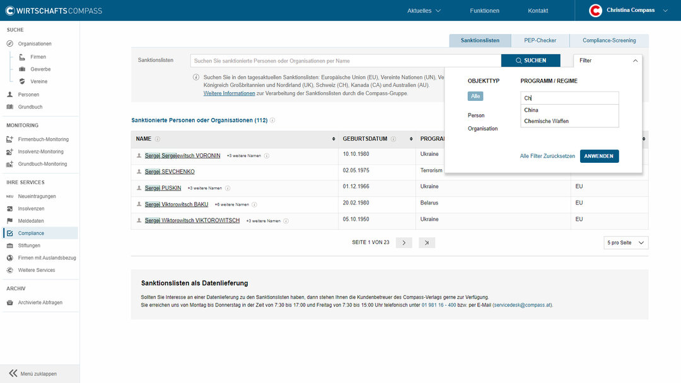This screenshot has height=383, width=681.
Task: Click info icon next to Geburtsdatum header
Action: (393, 139)
